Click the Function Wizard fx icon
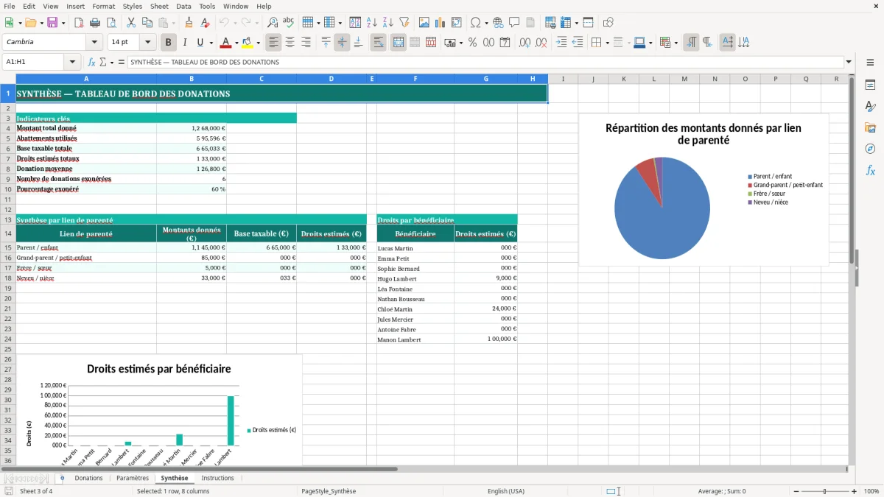The height and width of the screenshot is (497, 884). [x=91, y=62]
